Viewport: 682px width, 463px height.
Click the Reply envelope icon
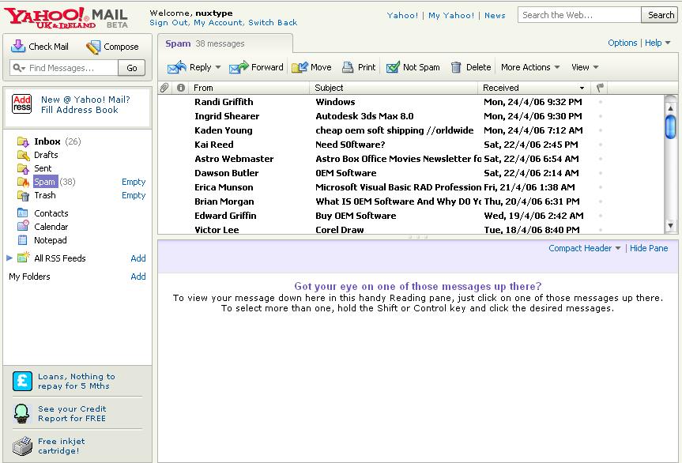click(x=176, y=67)
